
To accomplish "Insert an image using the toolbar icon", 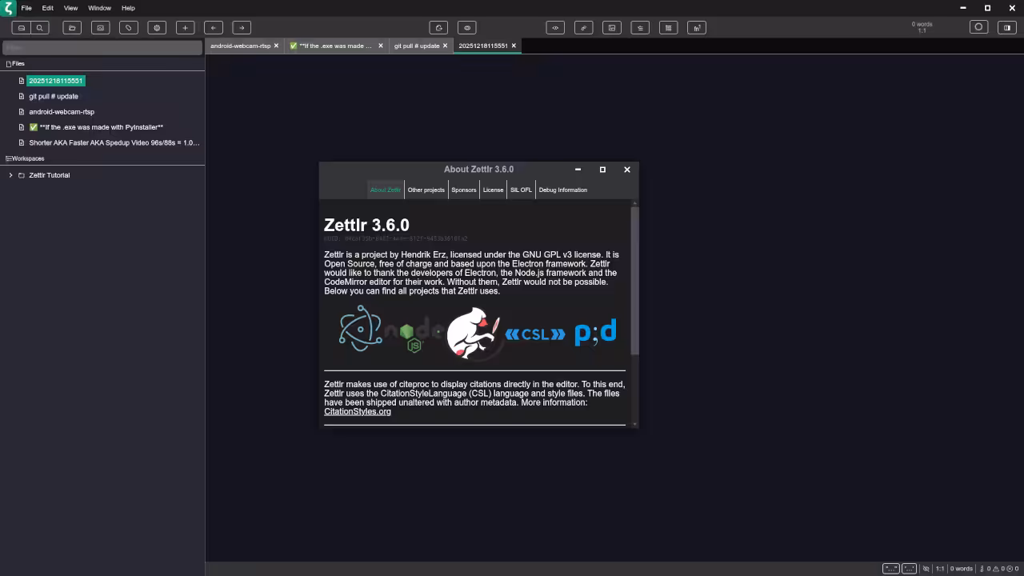I will (x=611, y=27).
